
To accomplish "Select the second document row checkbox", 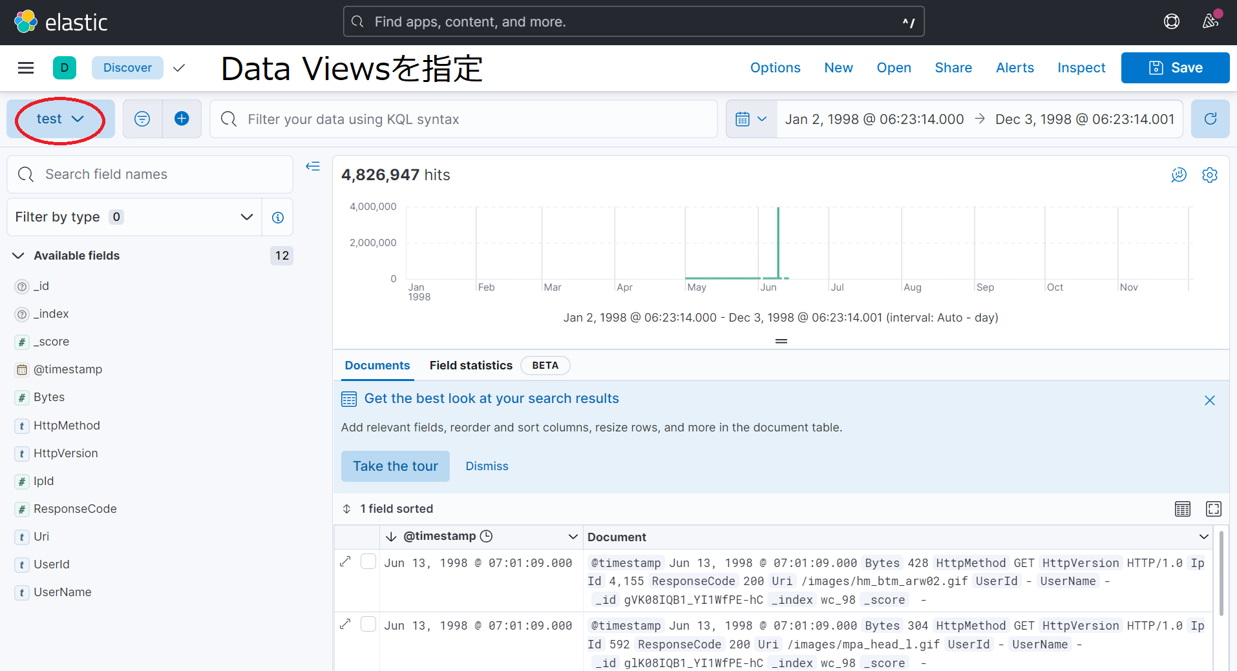I will [368, 624].
